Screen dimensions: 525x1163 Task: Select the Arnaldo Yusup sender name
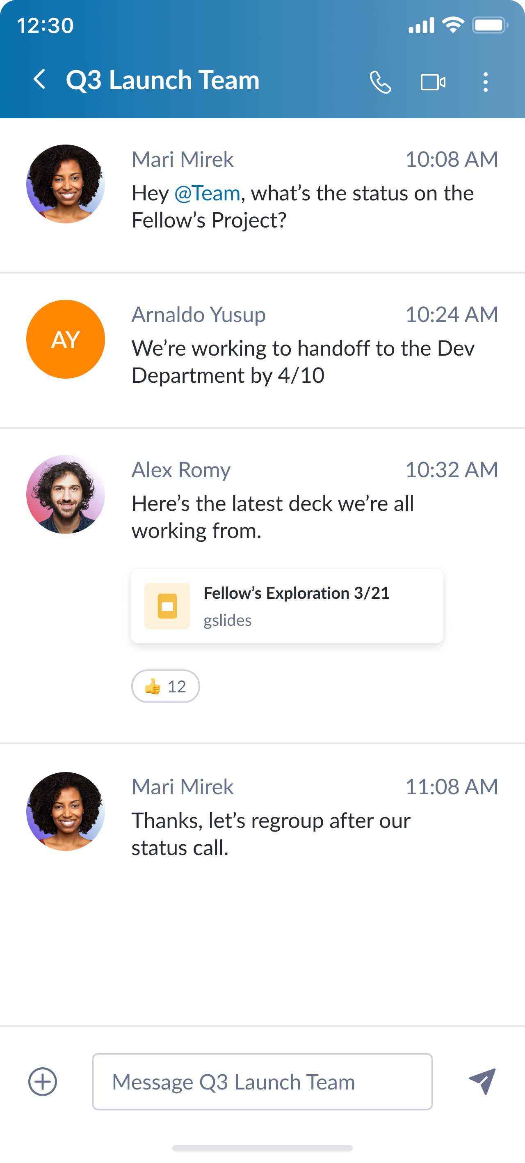pyautogui.click(x=199, y=314)
